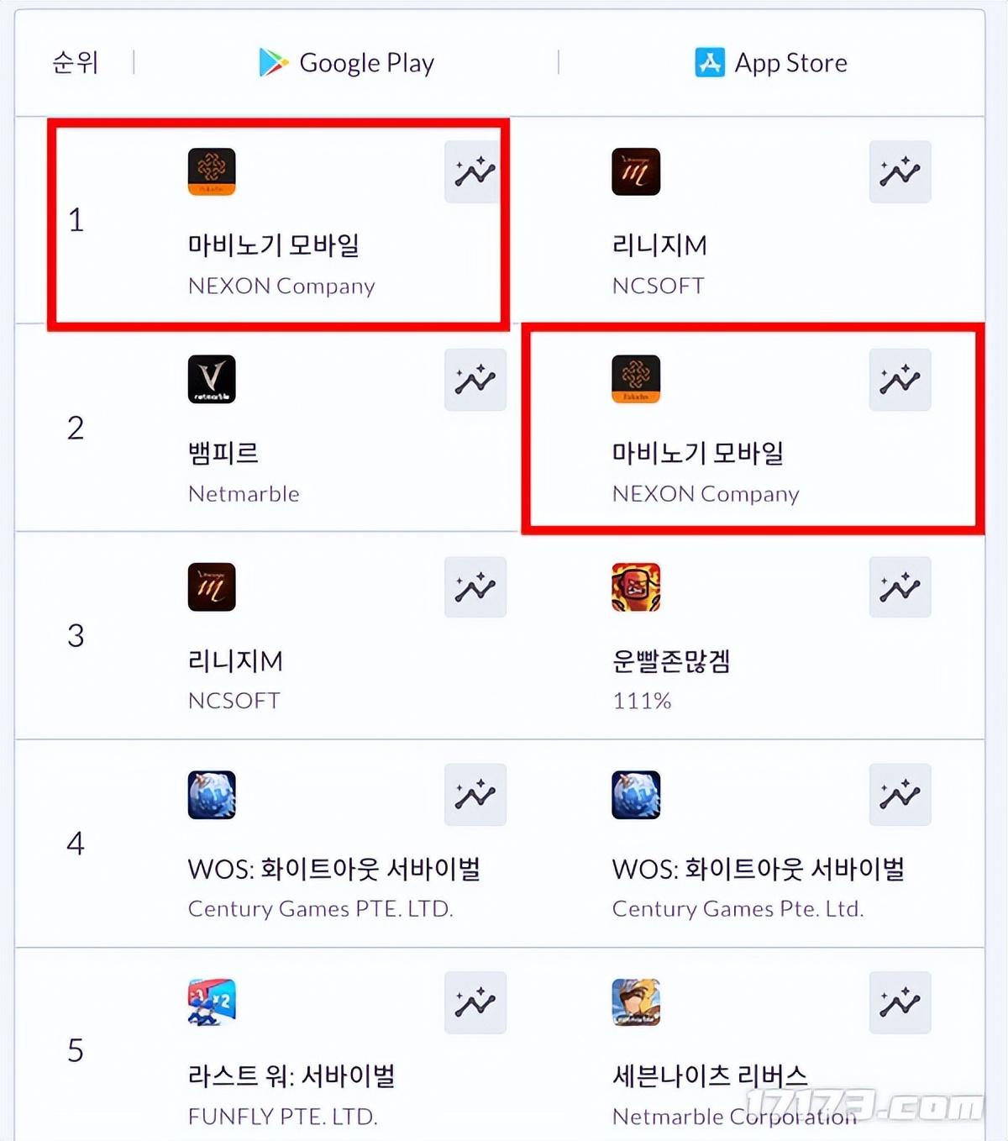The height and width of the screenshot is (1141, 1008).
Task: Open WOS: 화이트아웃 서바이벌 on Google Play
Action: click(x=334, y=869)
